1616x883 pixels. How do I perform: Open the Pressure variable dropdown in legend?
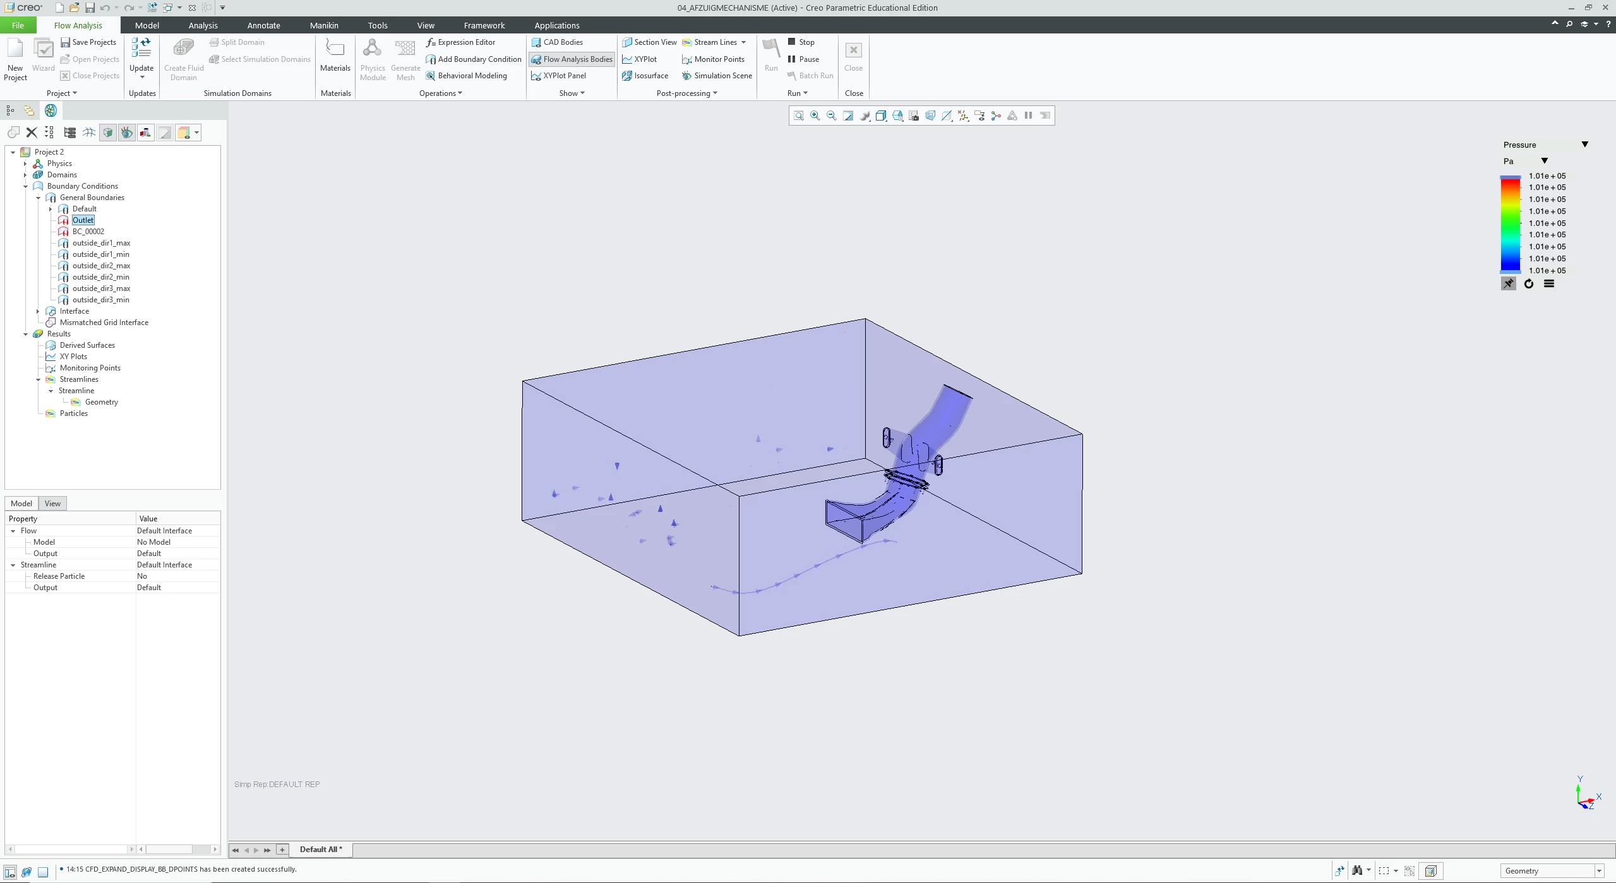pos(1584,145)
